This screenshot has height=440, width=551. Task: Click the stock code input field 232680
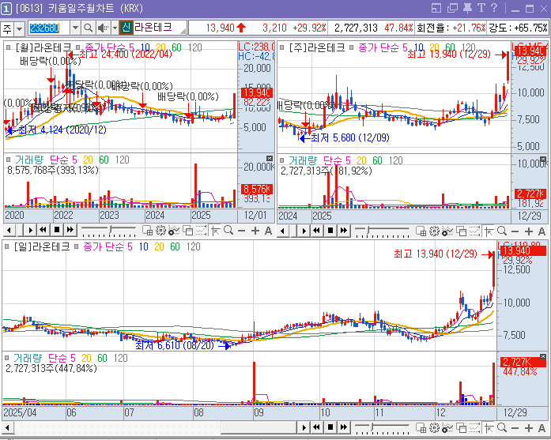click(49, 28)
